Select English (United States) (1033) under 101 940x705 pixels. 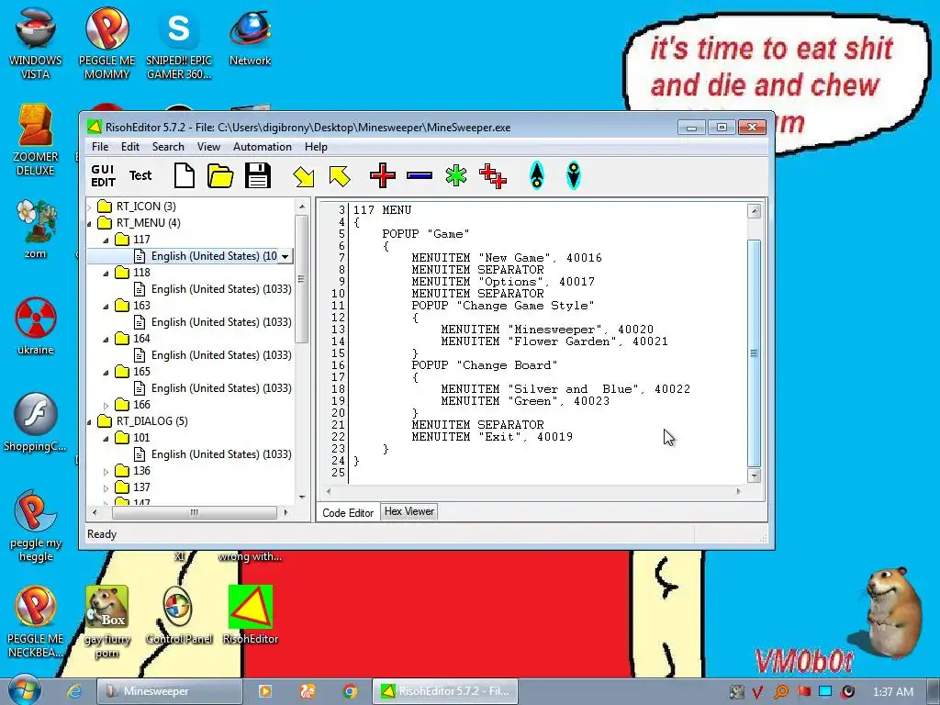click(x=221, y=454)
